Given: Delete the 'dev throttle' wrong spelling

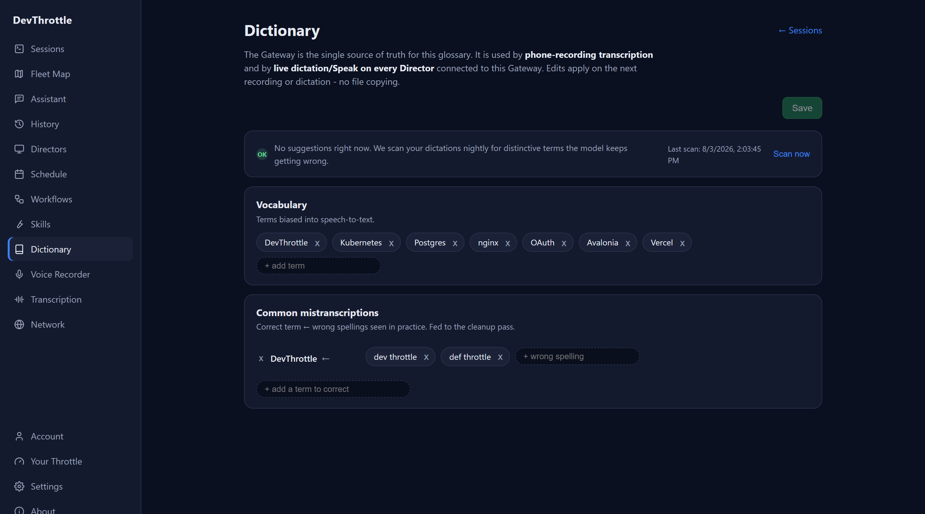Looking at the screenshot, I should pos(426,358).
